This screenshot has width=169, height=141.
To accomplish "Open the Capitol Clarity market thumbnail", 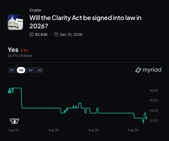I will [x=15, y=22].
